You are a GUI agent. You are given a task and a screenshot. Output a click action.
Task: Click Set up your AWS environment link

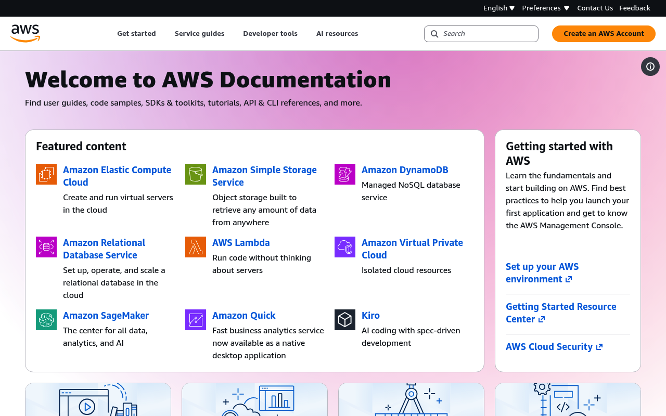(x=542, y=273)
